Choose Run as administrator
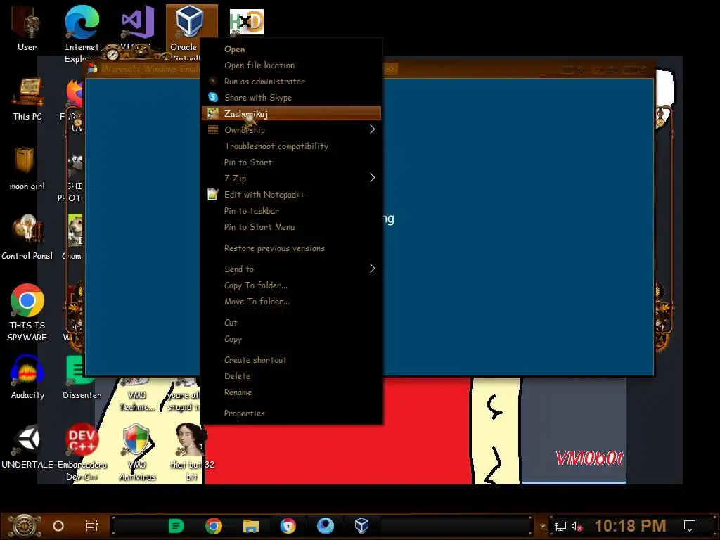 coord(291,82)
